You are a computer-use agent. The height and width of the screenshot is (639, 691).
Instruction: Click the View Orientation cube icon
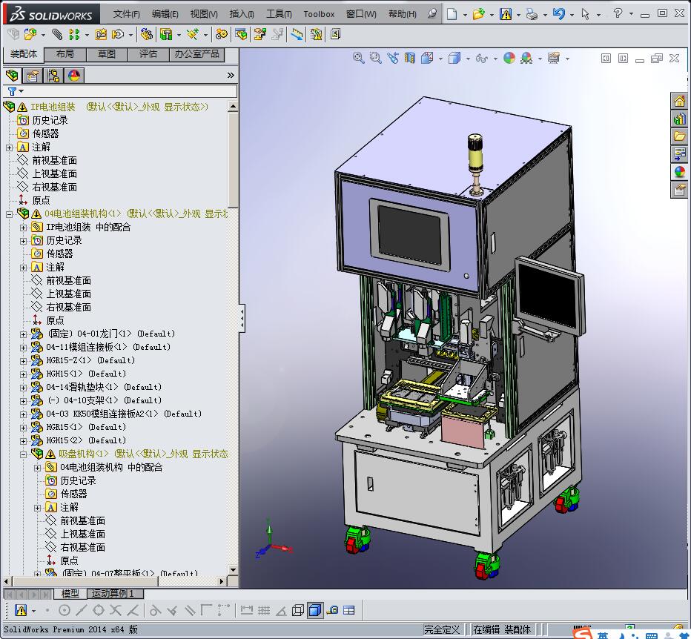pos(427,58)
